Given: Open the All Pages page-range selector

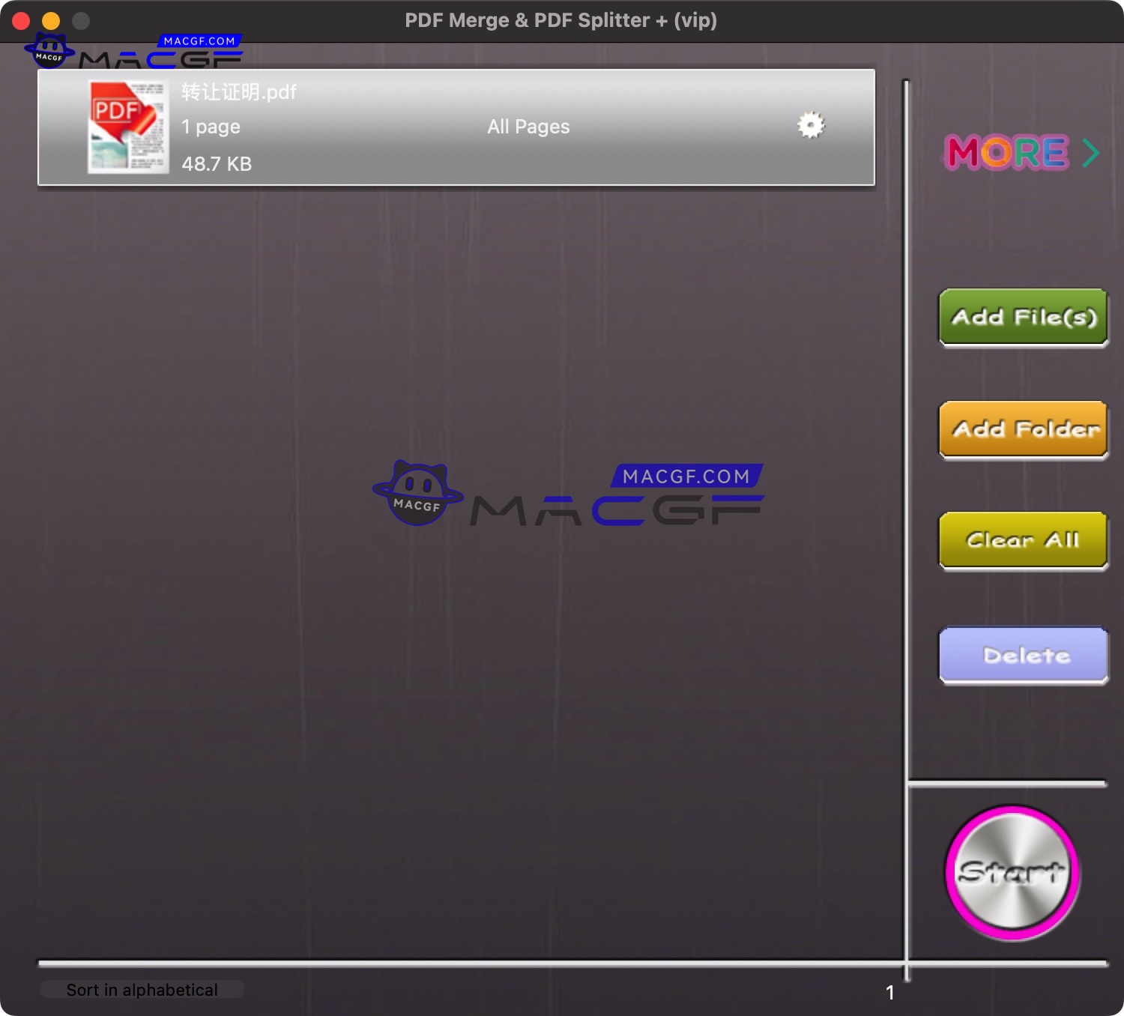Looking at the screenshot, I should pyautogui.click(x=528, y=127).
